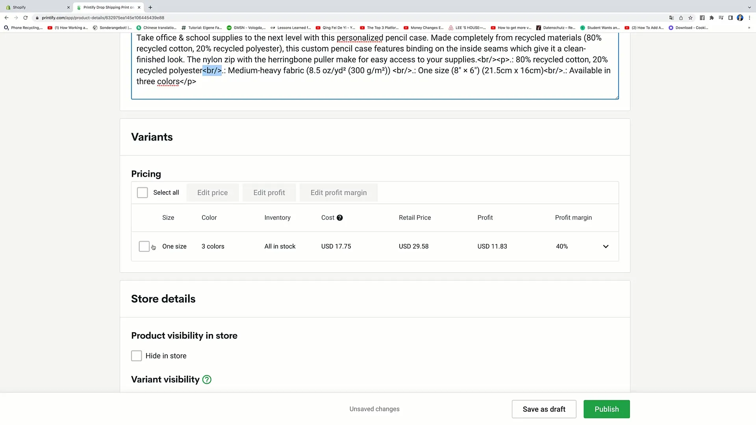The width and height of the screenshot is (756, 425).
Task: Click the green Publish button
Action: tap(606, 409)
